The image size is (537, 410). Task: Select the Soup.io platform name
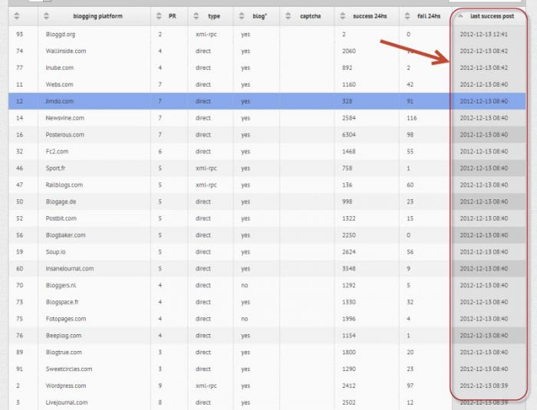[55, 252]
